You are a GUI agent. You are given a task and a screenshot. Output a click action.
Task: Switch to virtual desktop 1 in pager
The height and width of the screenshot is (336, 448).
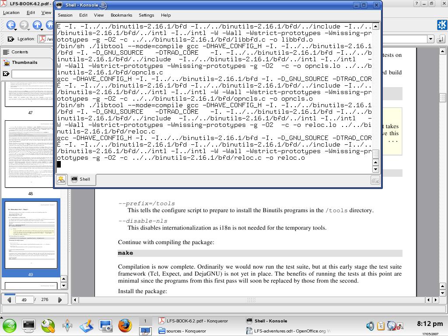(x=145, y=321)
